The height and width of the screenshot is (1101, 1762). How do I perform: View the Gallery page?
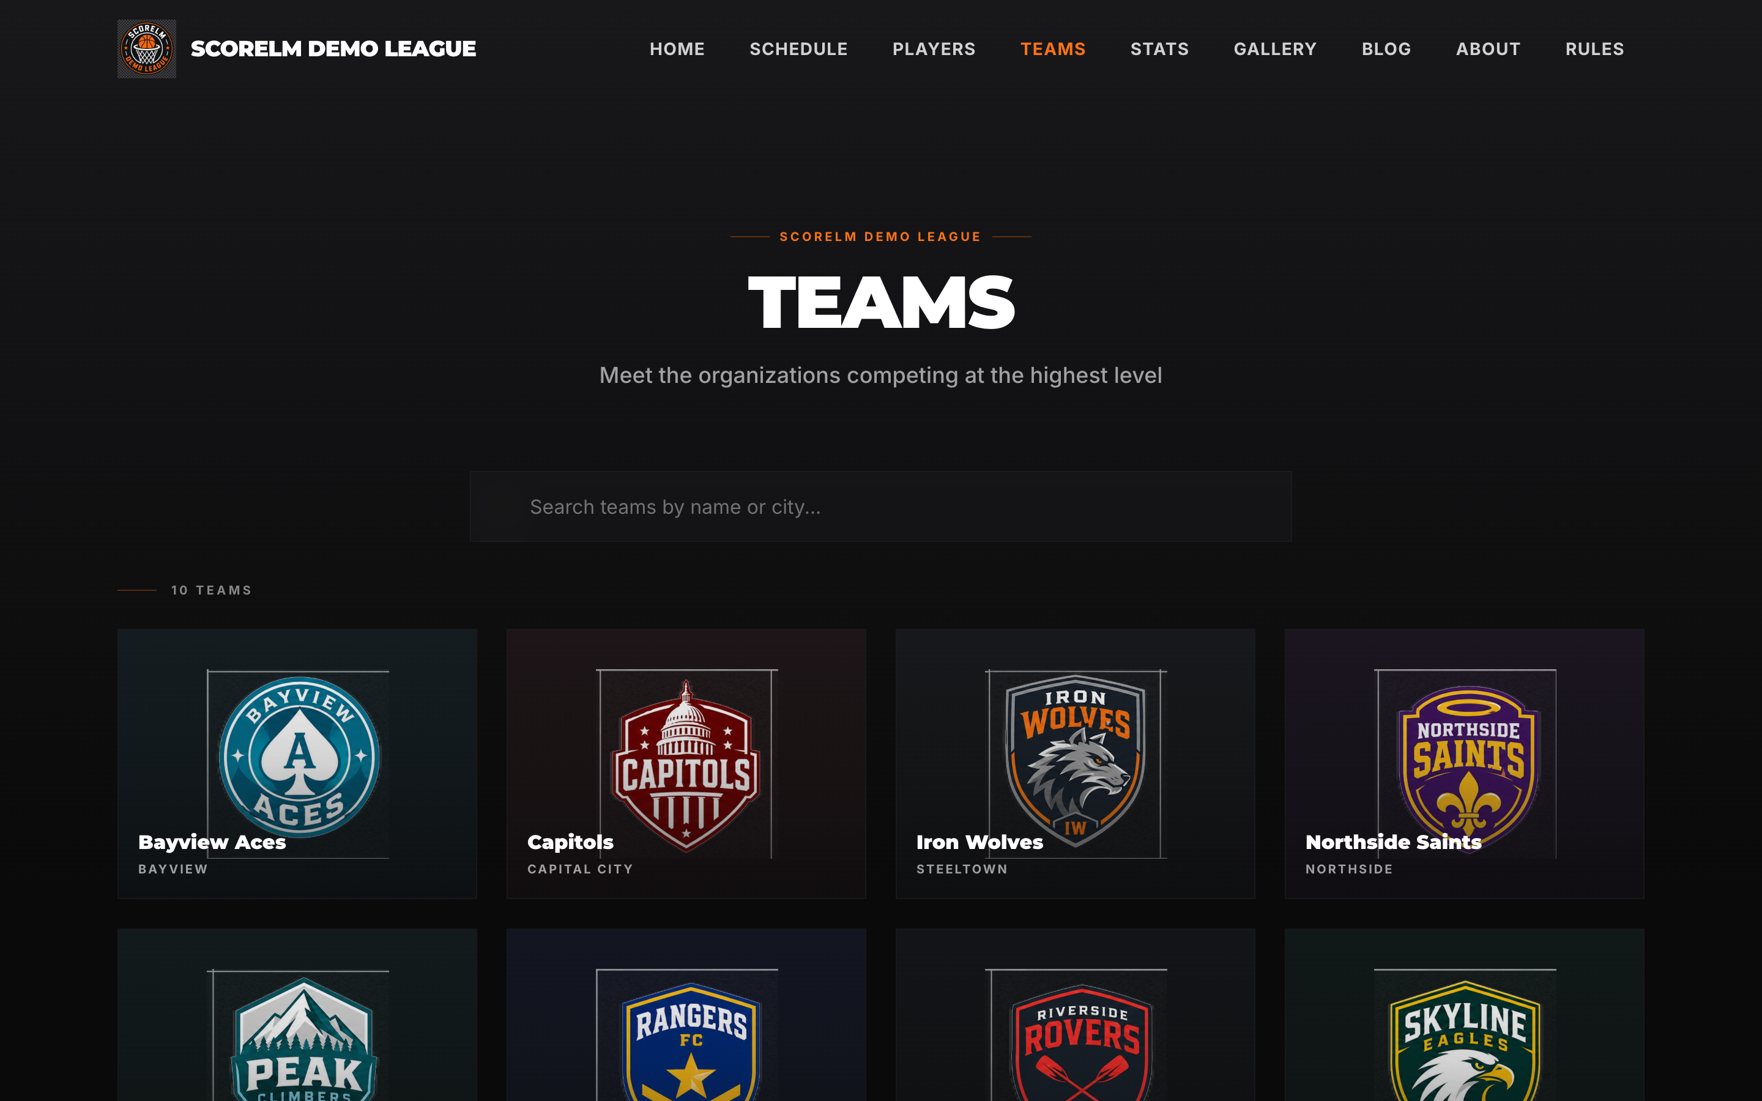[1276, 49]
